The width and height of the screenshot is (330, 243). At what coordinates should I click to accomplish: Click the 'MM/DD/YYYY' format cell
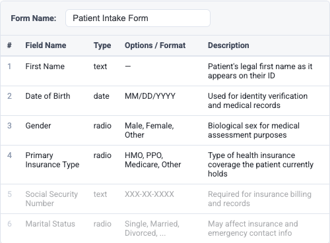pyautogui.click(x=150, y=96)
